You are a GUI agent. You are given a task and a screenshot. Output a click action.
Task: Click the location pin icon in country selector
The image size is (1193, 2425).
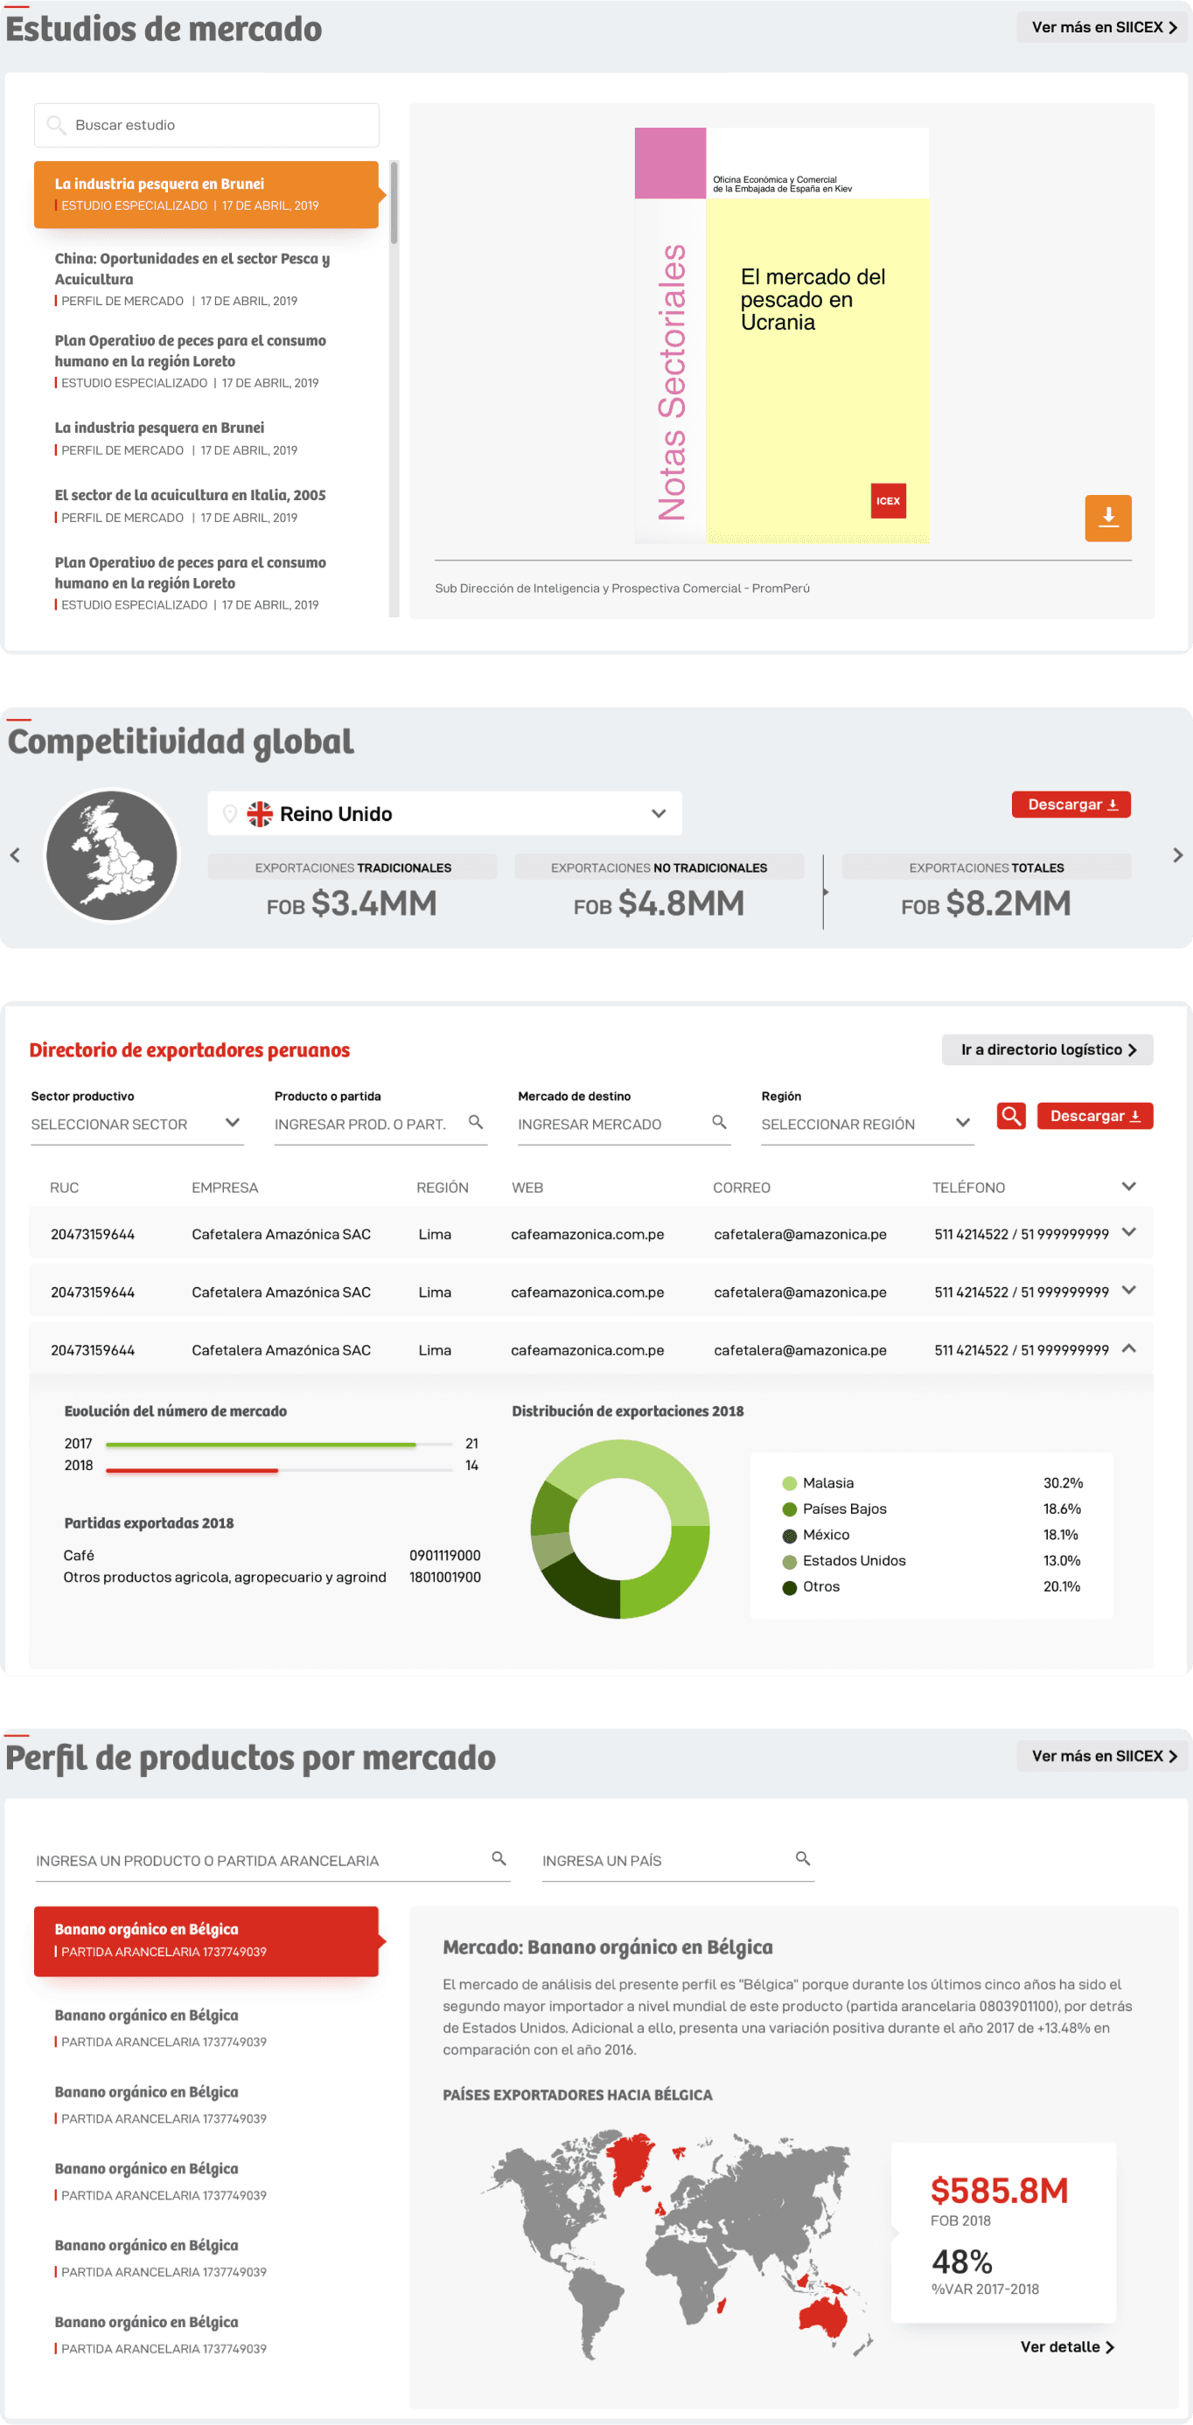[x=229, y=814]
